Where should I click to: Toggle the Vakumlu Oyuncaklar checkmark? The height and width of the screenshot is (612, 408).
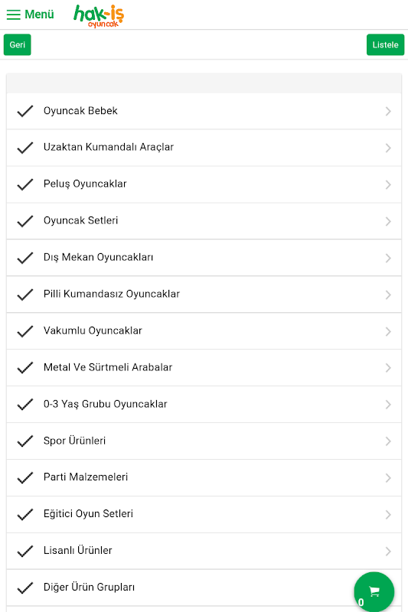tap(25, 331)
